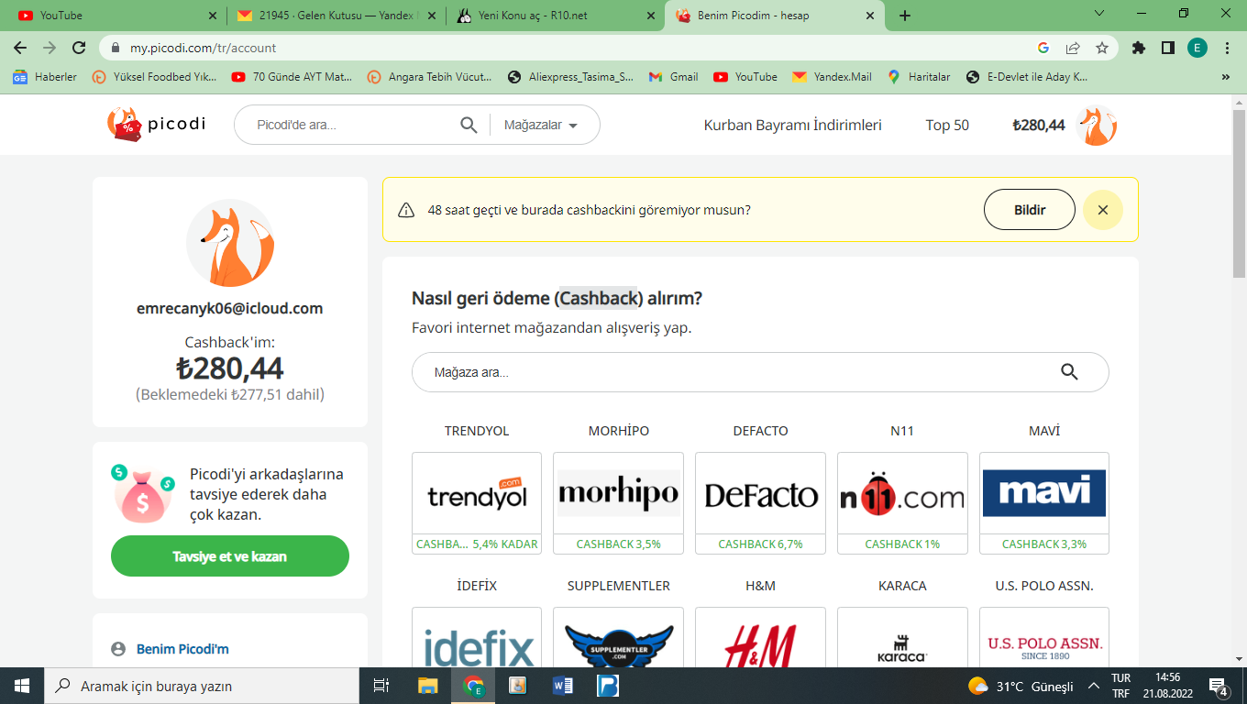Open the Top 50 link

click(x=947, y=126)
